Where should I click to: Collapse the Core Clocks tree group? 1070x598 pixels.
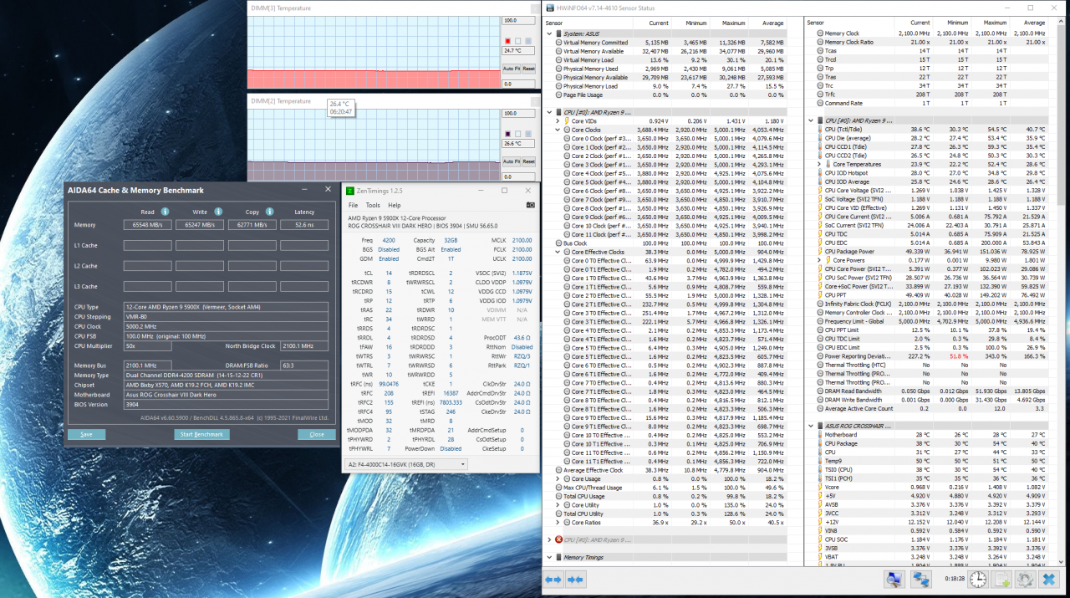pos(558,130)
